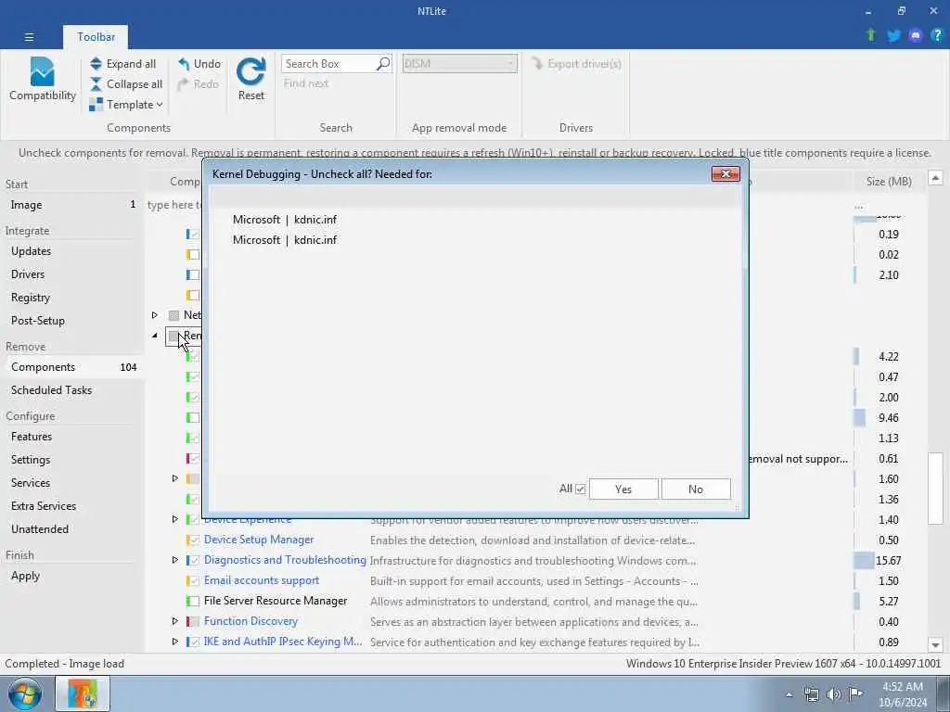
Task: Click the network tray icon
Action: (x=811, y=695)
